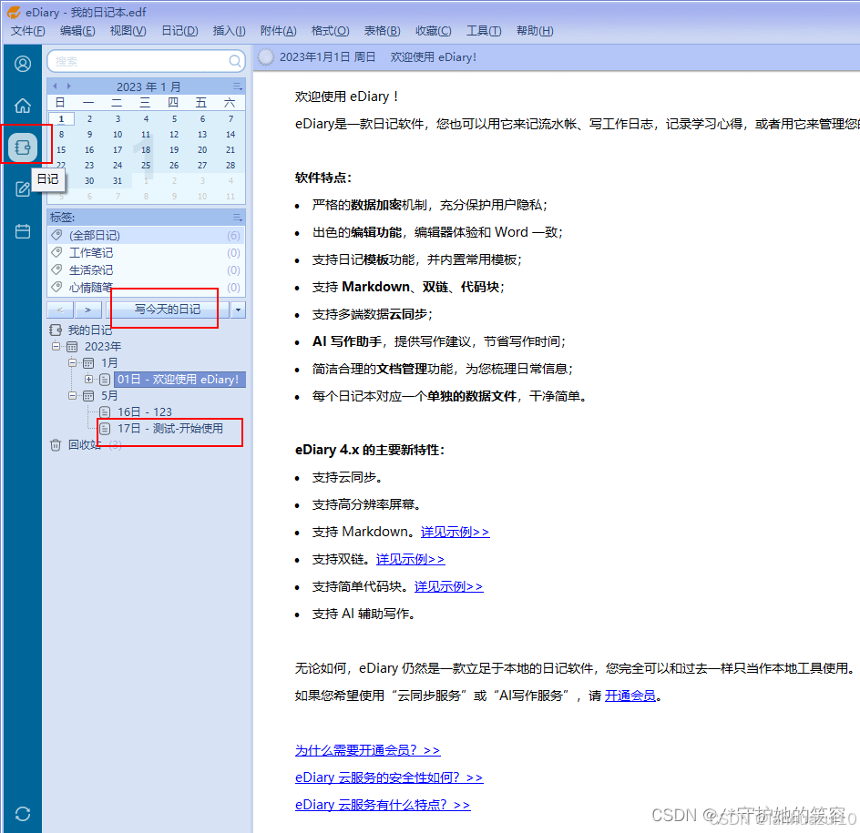
Task: Open 为什么需要开通会员? link
Action: (x=367, y=750)
